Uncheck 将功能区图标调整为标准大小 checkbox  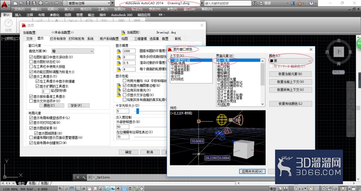(31, 72)
